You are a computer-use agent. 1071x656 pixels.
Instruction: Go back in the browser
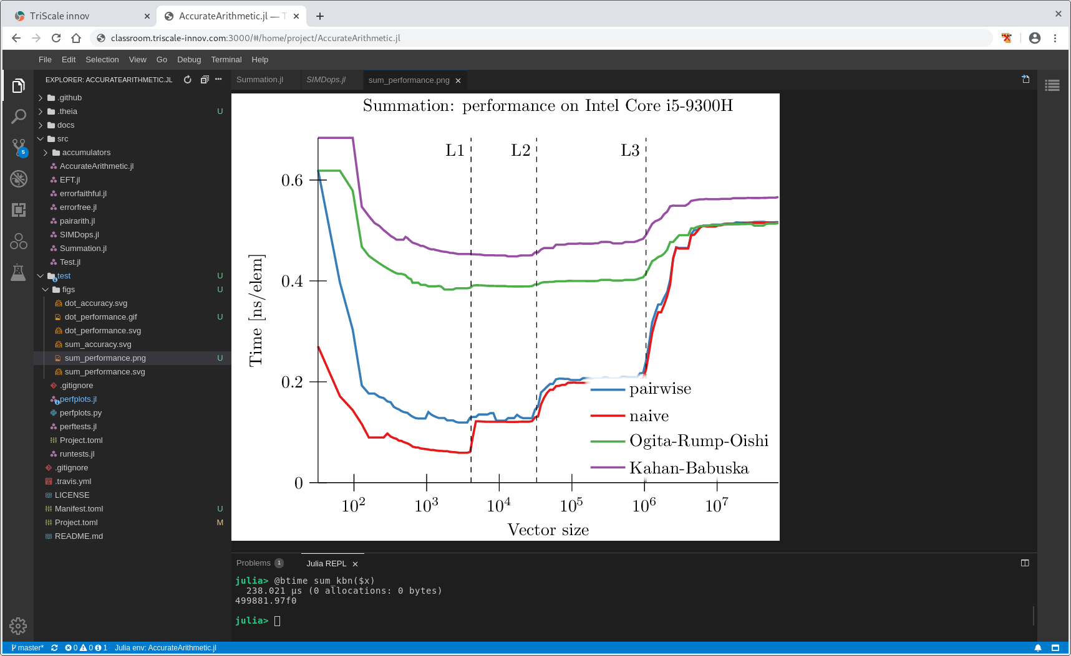pos(16,38)
